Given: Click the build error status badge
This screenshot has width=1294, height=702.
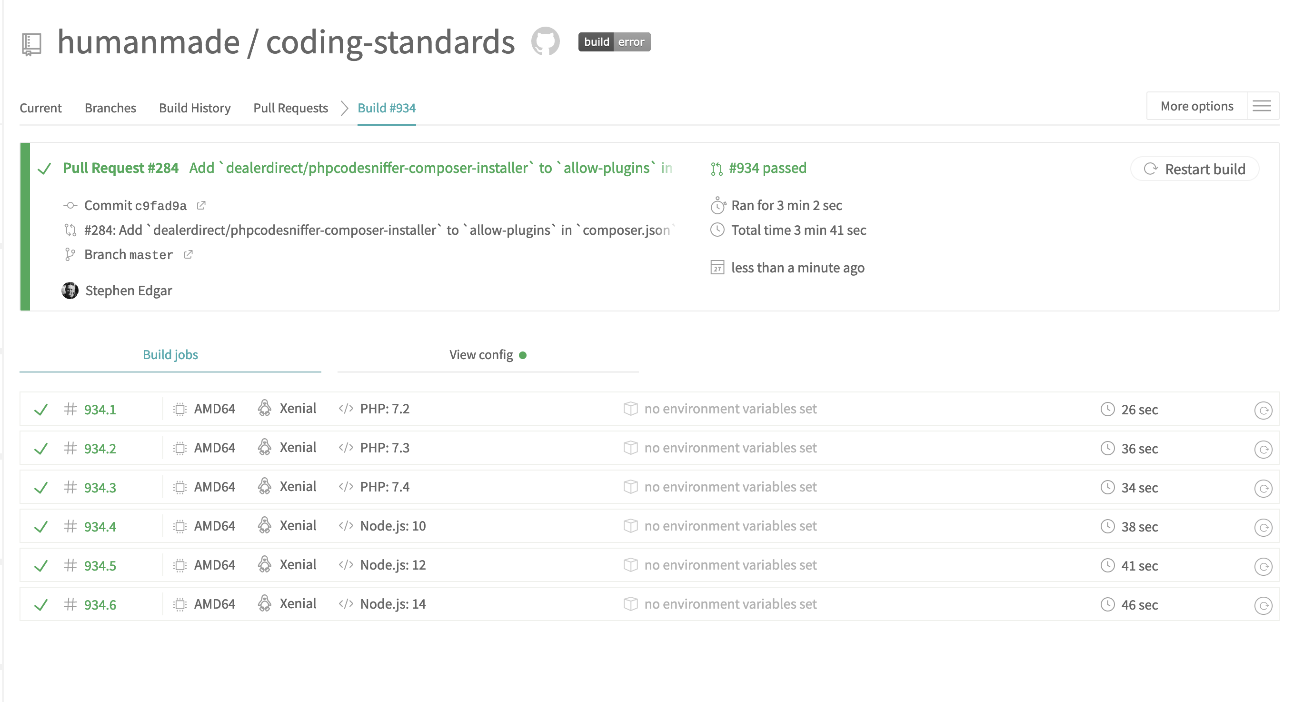Looking at the screenshot, I should click(614, 42).
